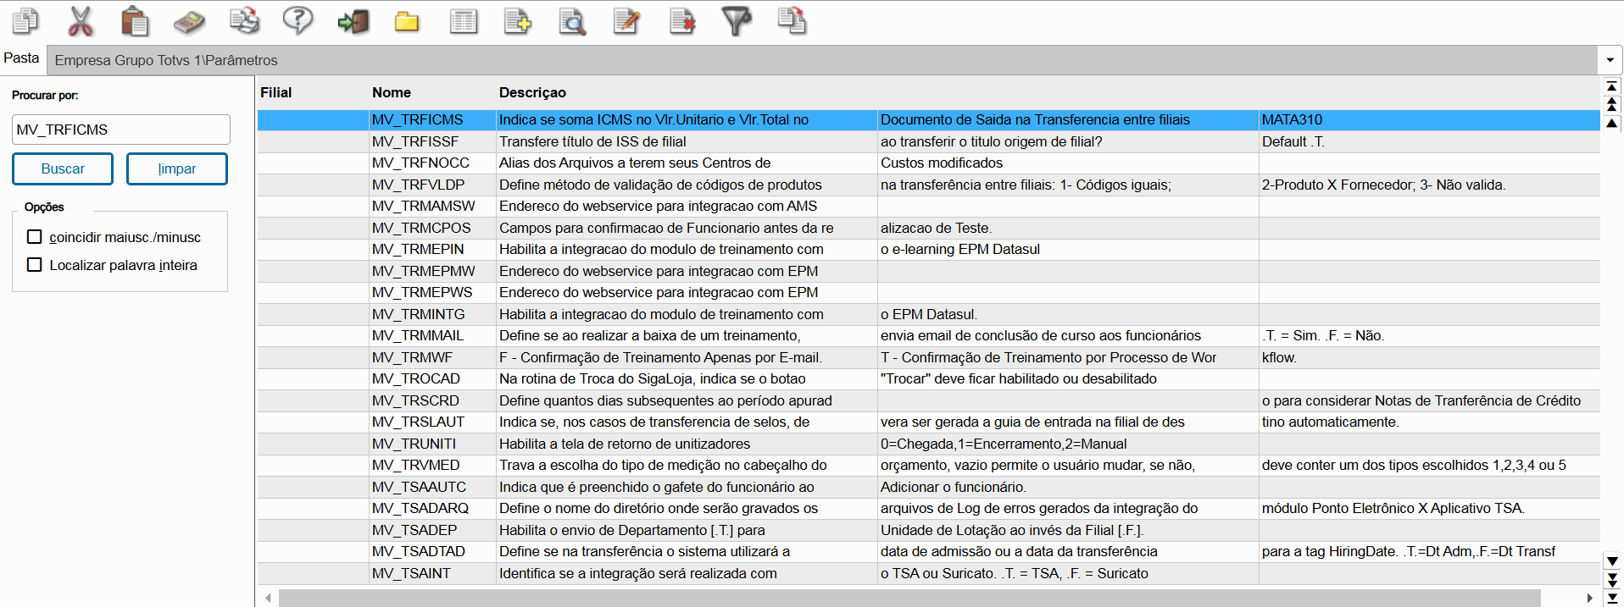Click the limpar button

tap(177, 168)
